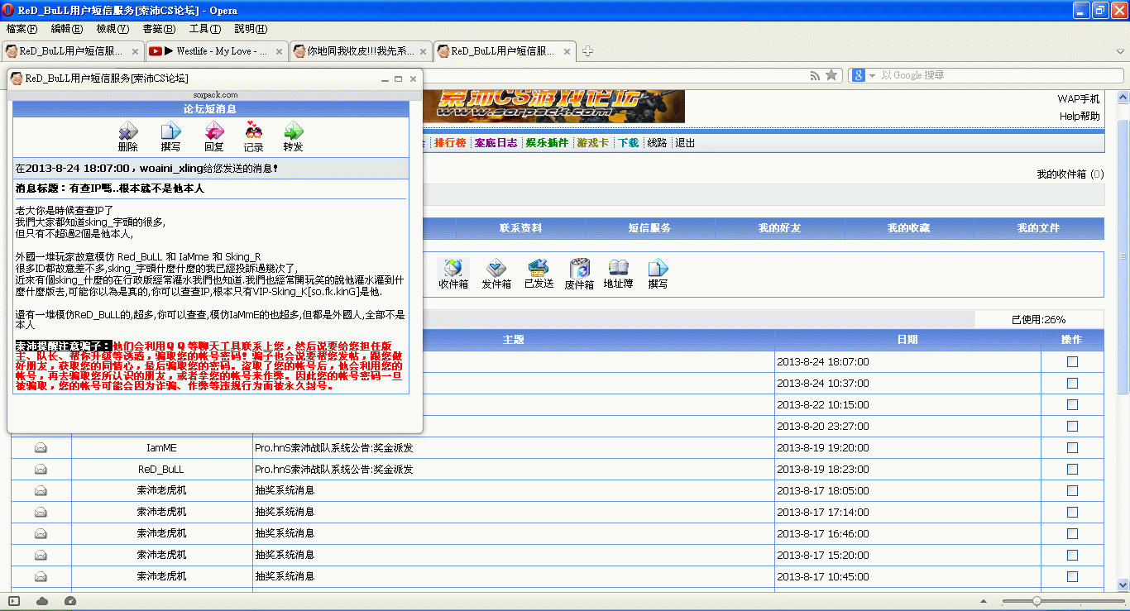
Task: Click the zoom slider in the status bar
Action: (x=1037, y=601)
